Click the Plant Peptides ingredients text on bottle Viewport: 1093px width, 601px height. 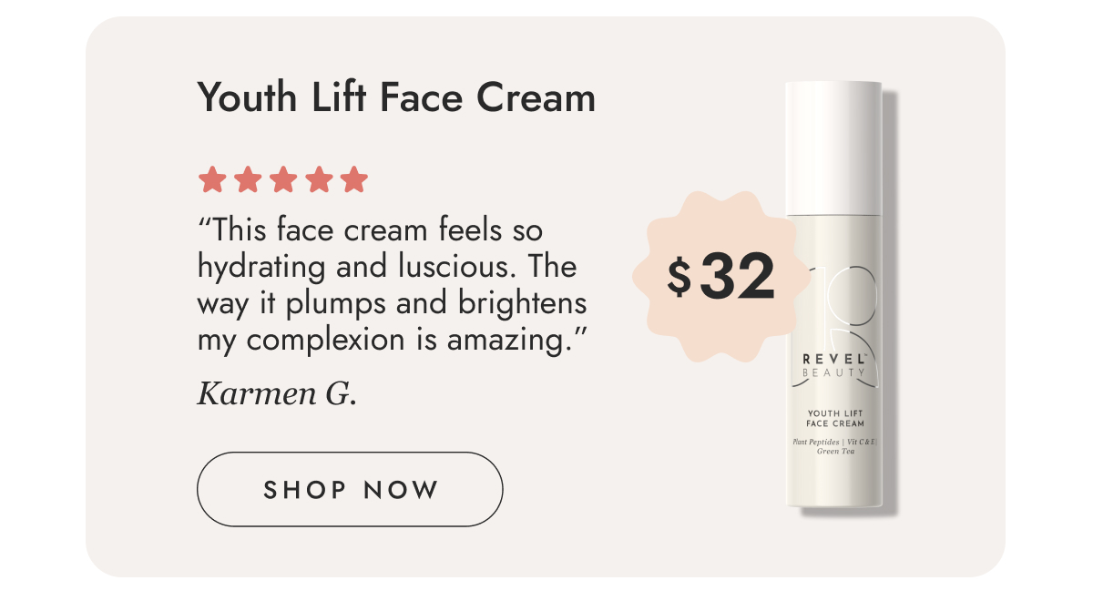click(x=835, y=446)
